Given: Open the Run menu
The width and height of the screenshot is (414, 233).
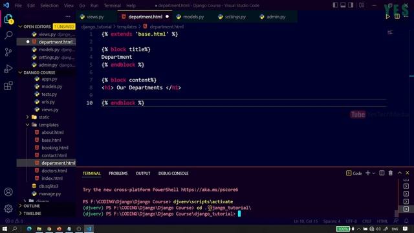Looking at the screenshot, I should click(x=94, y=5).
